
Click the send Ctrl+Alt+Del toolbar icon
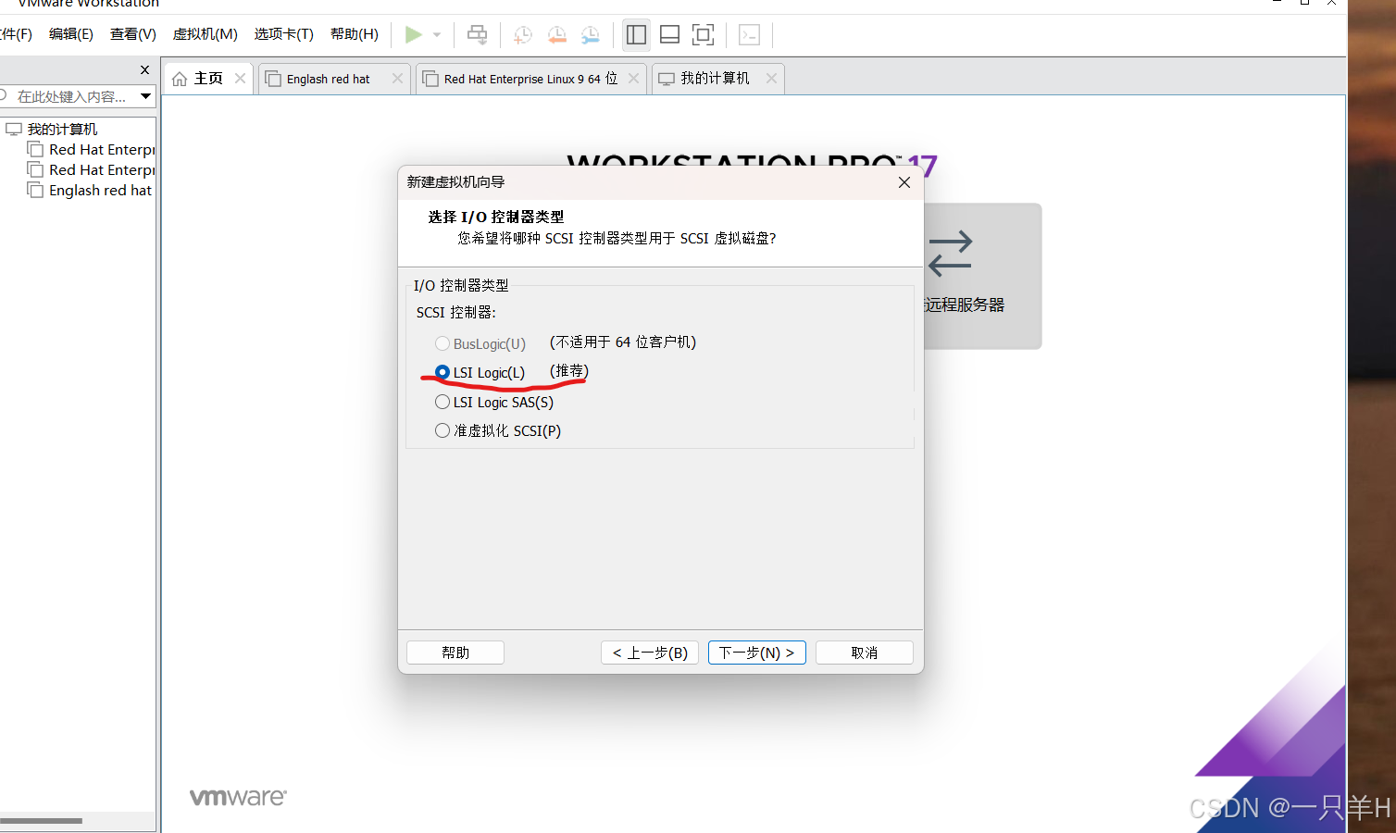coord(477,35)
